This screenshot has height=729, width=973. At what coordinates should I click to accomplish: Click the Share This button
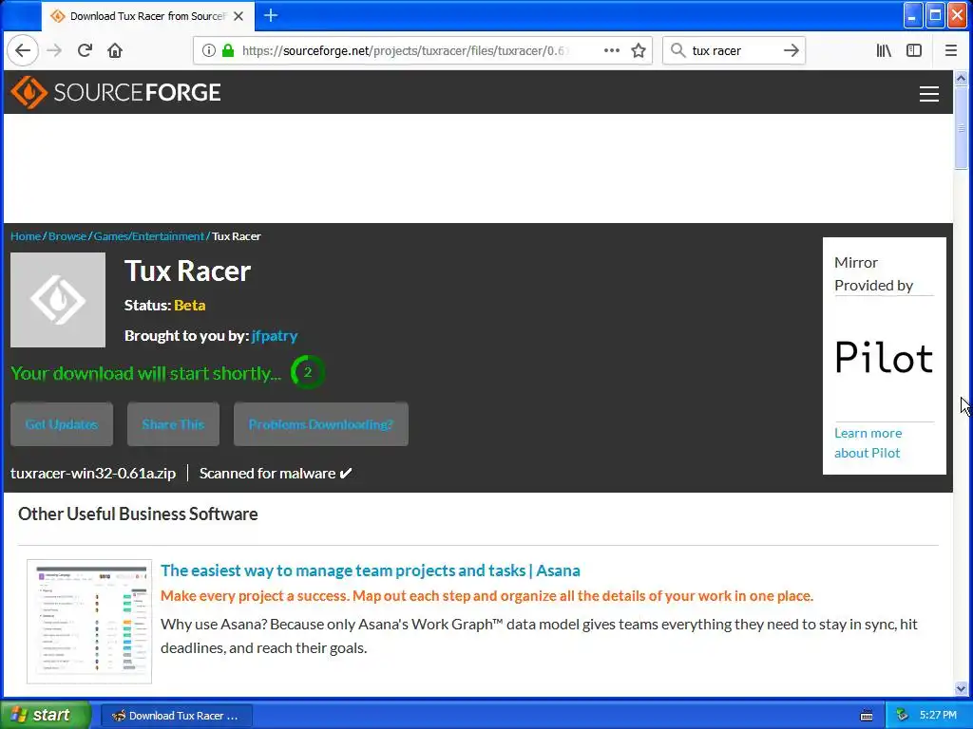173,424
